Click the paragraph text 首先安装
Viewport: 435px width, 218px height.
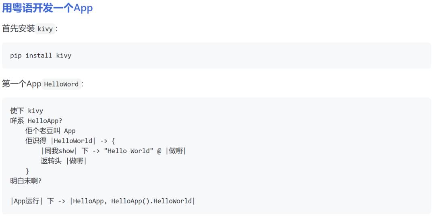pyautogui.click(x=19, y=29)
